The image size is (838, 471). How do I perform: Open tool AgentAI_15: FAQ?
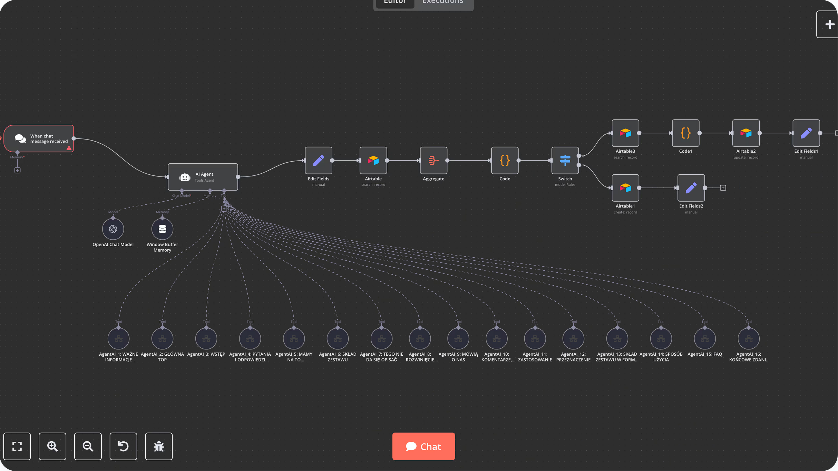[705, 339]
